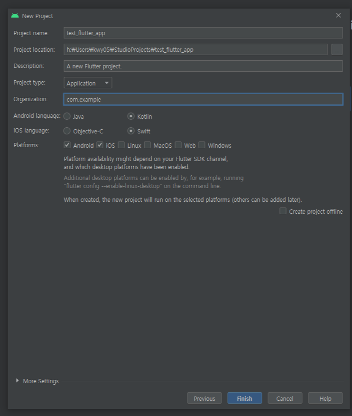352x416 pixels.
Task: Click the 'Organization:' label
Action: 30,99
